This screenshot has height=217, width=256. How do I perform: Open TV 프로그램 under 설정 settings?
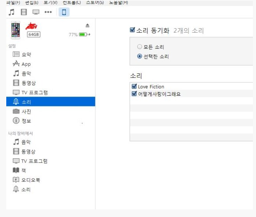pyautogui.click(x=51, y=92)
